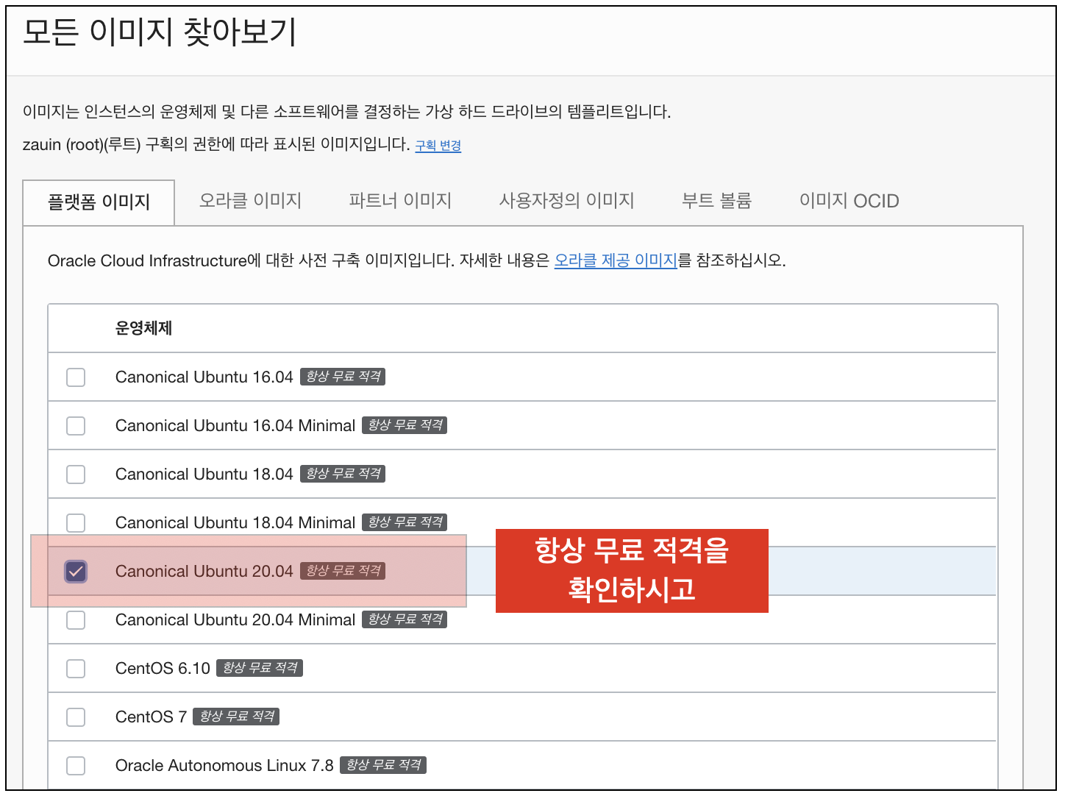
Task: Click 항상 무료 적격 badge on CentOS 7
Action: [x=236, y=717]
